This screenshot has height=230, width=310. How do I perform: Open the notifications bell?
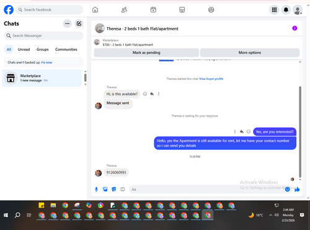point(286,10)
